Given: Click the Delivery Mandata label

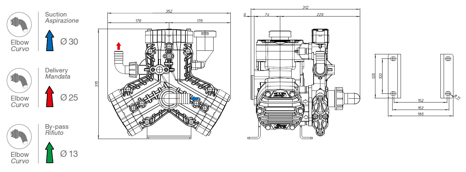Looking at the screenshot, I should [58, 73].
